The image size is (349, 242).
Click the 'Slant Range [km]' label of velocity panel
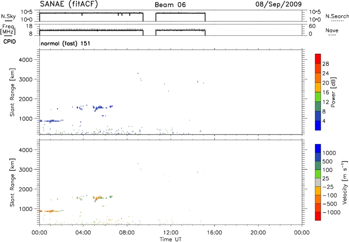[12, 182]
